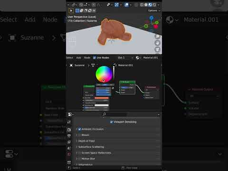Select the Select Box cursor tool icon
Screen dimensions: 228x171
click(71, 10)
